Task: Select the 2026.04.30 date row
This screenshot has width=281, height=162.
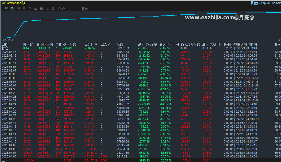Action: pyautogui.click(x=9, y=89)
